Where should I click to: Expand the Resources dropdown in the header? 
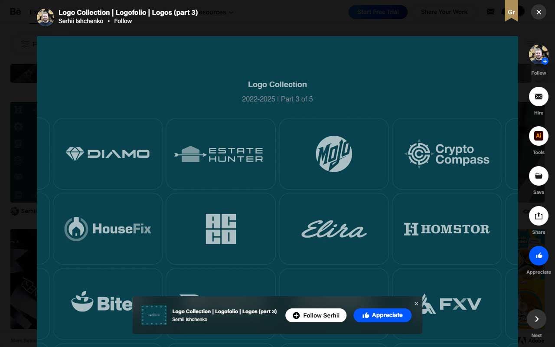pos(212,12)
